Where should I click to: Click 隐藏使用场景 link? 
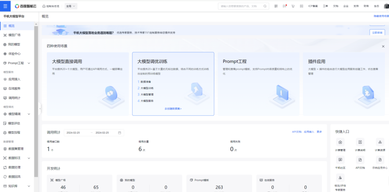pyautogui.click(x=381, y=16)
